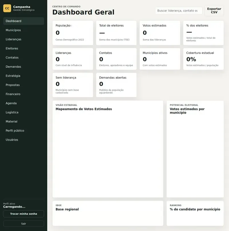Select Eleitores in the sidebar
Viewport: 229px width, 231px height.
coord(23,48)
